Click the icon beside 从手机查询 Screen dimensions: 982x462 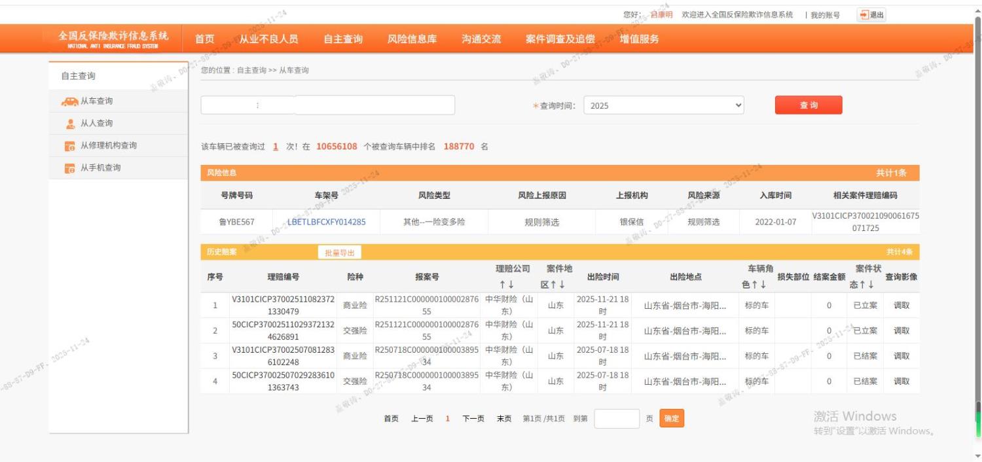click(70, 168)
